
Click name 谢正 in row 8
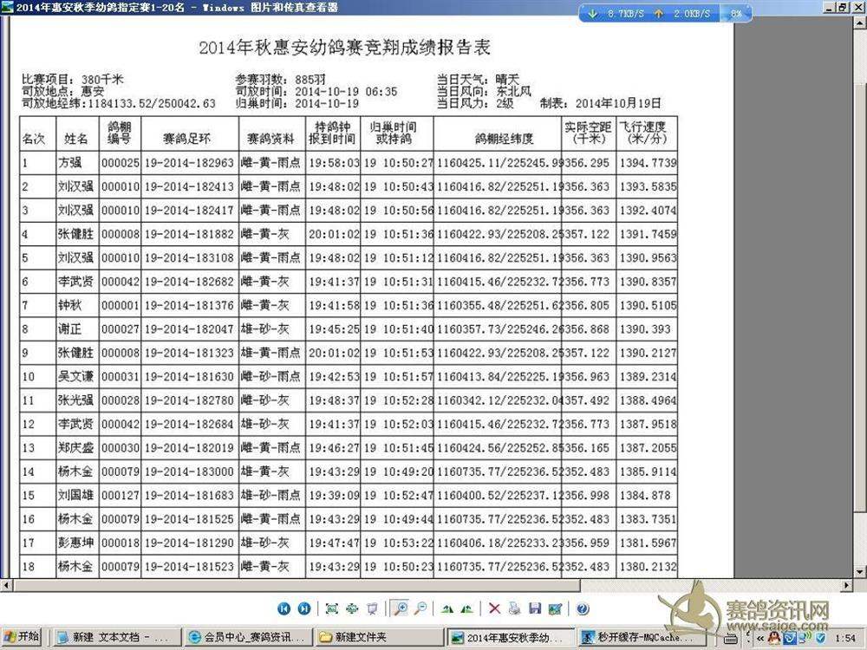(x=70, y=328)
